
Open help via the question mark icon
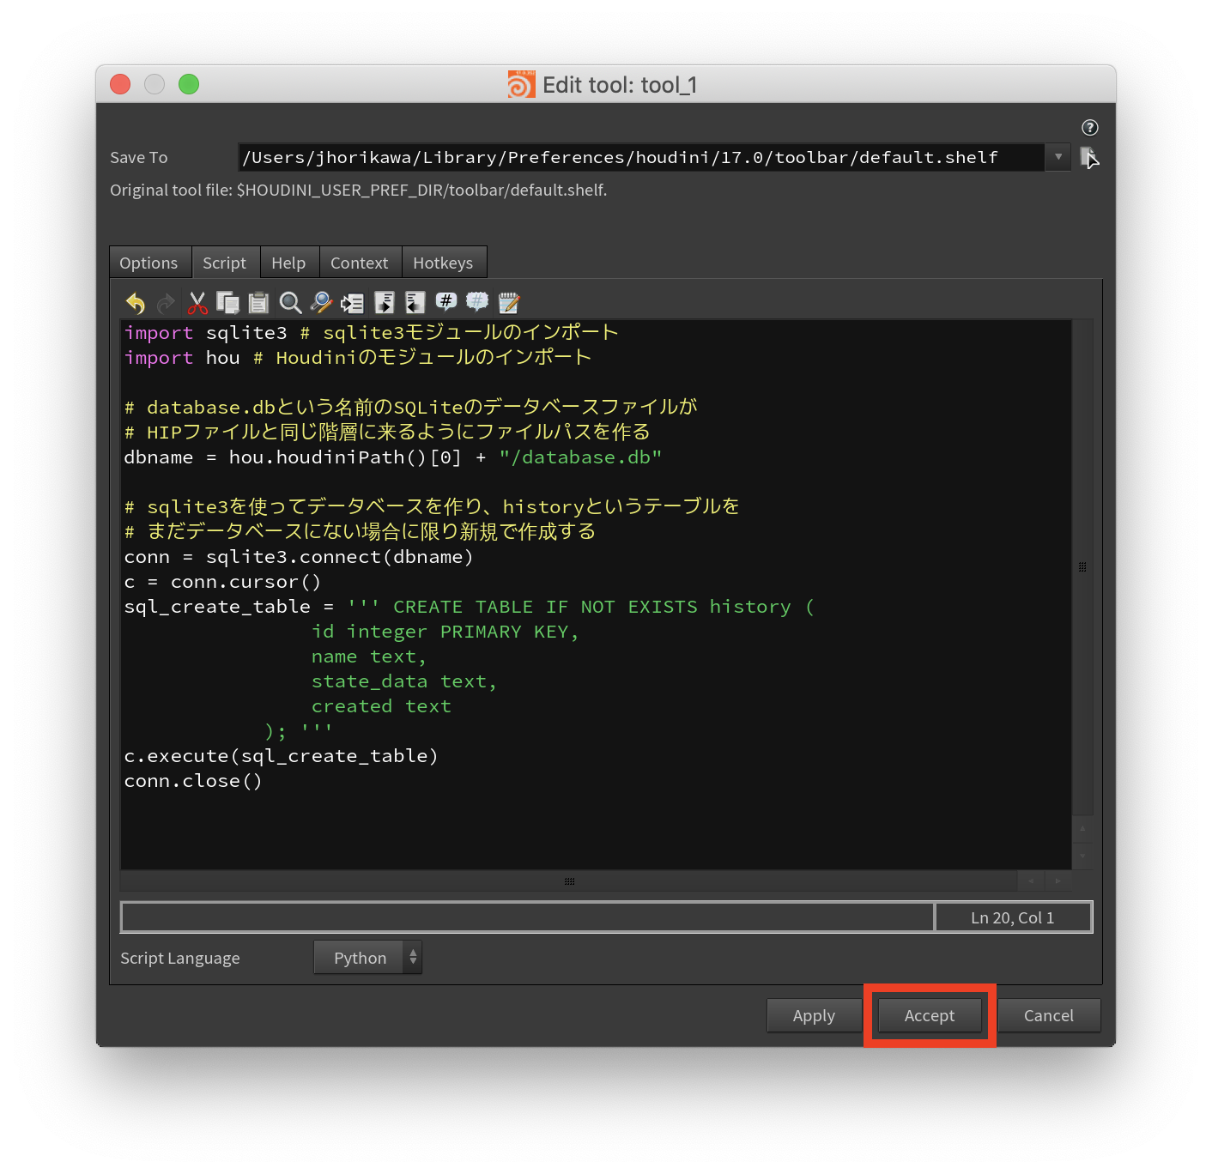[x=1090, y=128]
